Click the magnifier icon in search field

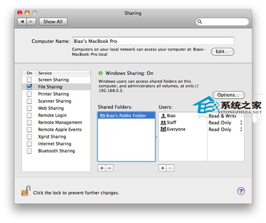(x=199, y=22)
